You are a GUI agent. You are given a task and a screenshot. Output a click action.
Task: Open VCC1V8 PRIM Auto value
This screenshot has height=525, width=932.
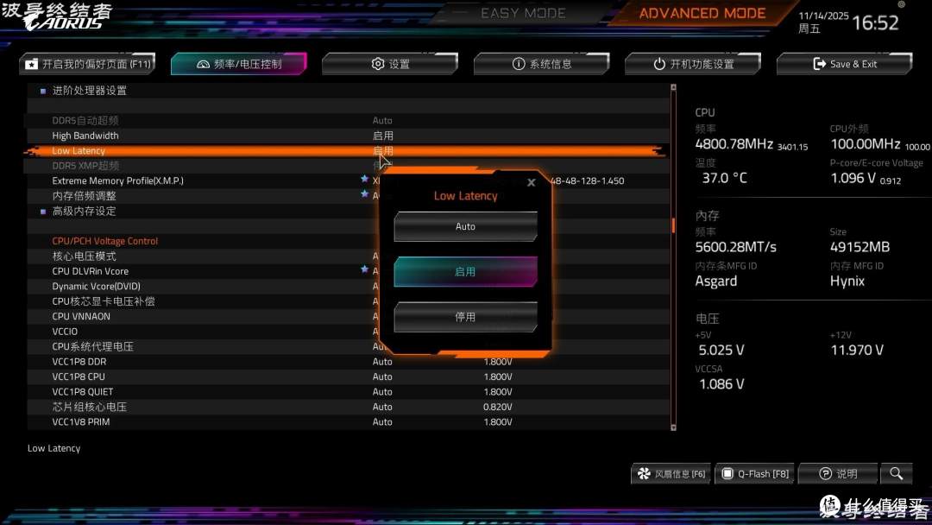click(x=382, y=421)
